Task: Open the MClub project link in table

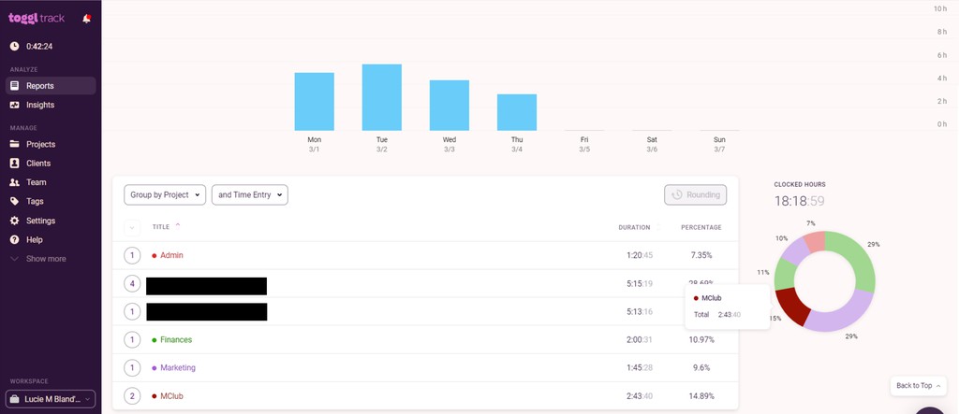Action: [x=171, y=395]
